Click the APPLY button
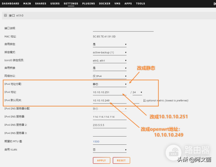216x167 pixels. coord(102,161)
